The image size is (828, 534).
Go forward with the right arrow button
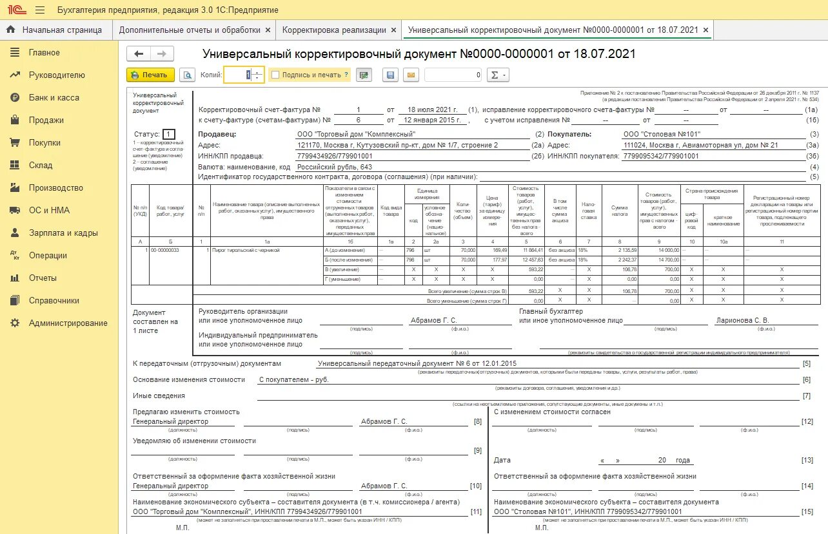pos(161,53)
